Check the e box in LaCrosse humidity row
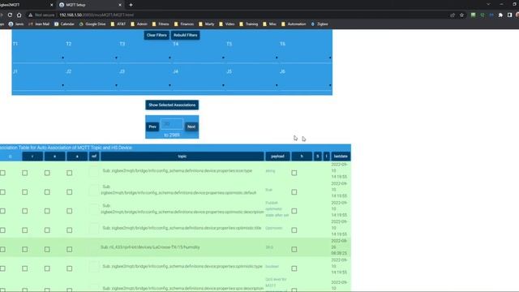The width and height of the screenshot is (519, 292). 47,249
